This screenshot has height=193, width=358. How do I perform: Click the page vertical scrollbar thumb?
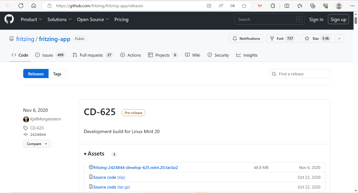356,20
